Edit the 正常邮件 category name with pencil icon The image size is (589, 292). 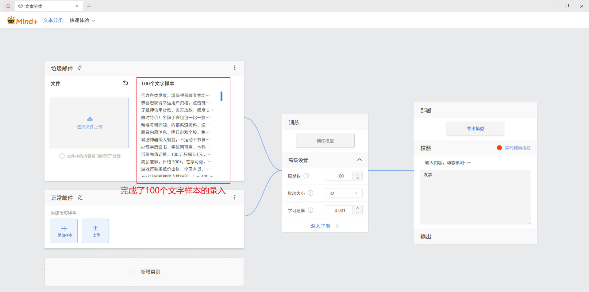click(80, 197)
